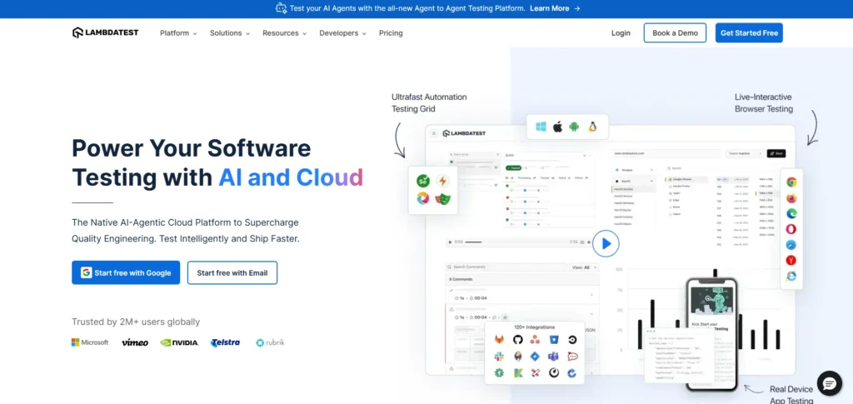853x404 pixels.
Task: Open the Tunnel inactive dropdown
Action: pos(745,153)
